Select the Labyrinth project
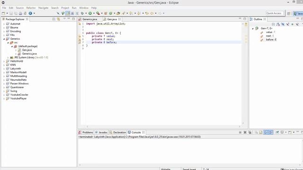The height and width of the screenshot is (170, 303). click(16, 68)
